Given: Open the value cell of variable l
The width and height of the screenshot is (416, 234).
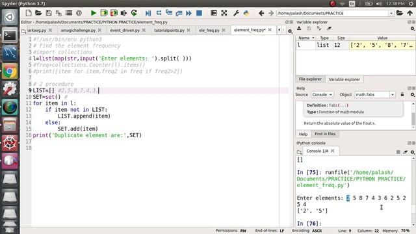Looking at the screenshot, I should tap(382, 45).
